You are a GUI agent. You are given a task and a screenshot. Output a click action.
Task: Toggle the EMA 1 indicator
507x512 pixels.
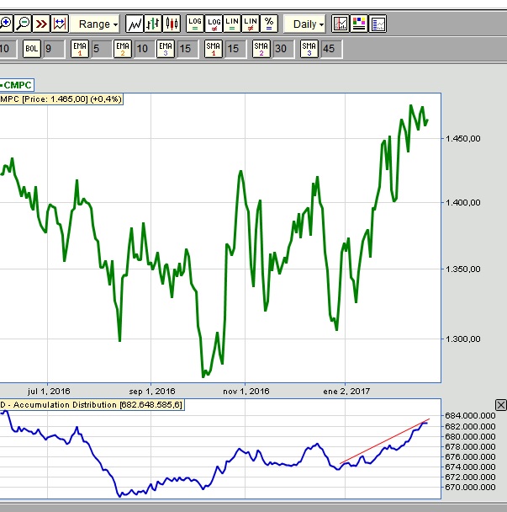click(x=80, y=49)
